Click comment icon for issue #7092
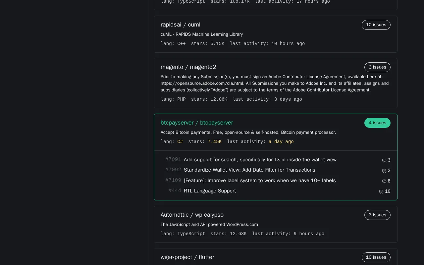424x265 pixels. (384, 171)
